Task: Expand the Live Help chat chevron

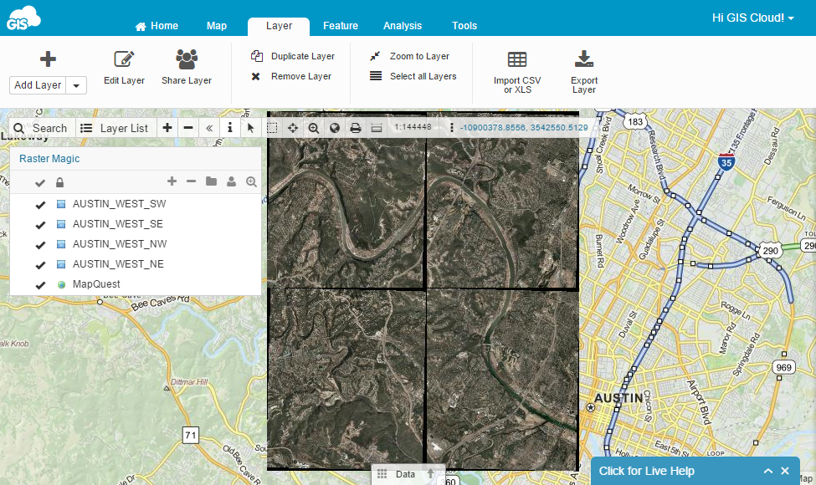Action: [x=768, y=471]
